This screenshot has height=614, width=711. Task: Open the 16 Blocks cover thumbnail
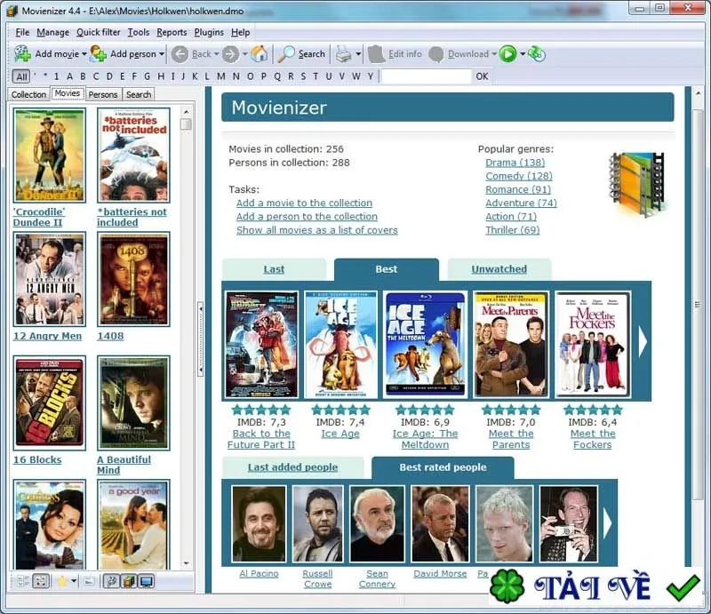tap(50, 403)
